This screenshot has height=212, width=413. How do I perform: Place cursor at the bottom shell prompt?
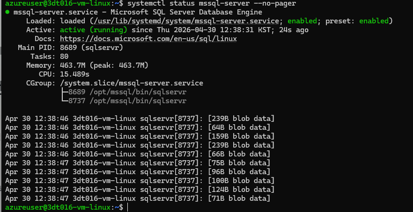pos(127,207)
